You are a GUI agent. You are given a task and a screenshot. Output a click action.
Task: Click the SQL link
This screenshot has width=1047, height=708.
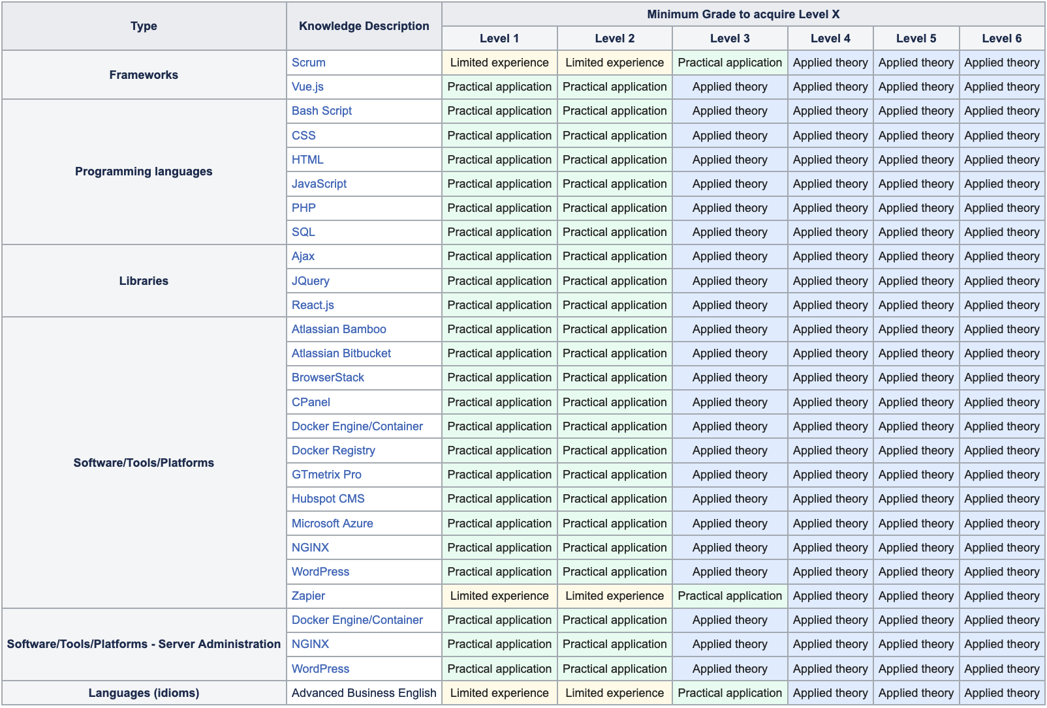point(303,232)
